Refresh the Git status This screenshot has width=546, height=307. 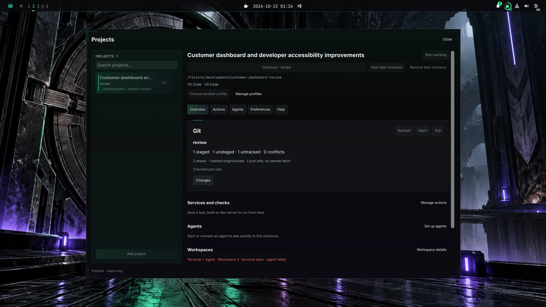404,131
